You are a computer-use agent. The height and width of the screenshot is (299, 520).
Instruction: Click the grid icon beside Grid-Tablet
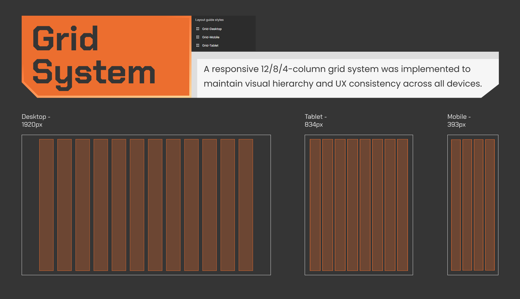click(198, 45)
